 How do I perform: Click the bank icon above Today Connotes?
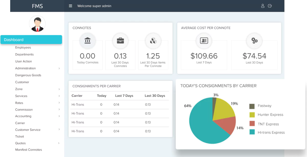tap(87, 40)
